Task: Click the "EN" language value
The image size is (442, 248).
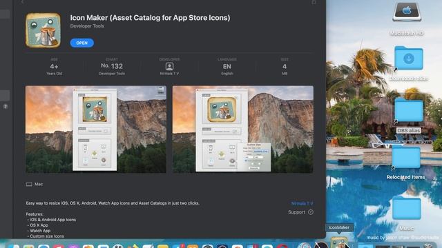Action: pyautogui.click(x=227, y=67)
